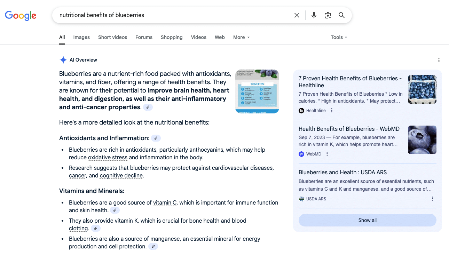The image size is (449, 255).
Task: Click the cognitive decline underlined term
Action: tap(121, 176)
